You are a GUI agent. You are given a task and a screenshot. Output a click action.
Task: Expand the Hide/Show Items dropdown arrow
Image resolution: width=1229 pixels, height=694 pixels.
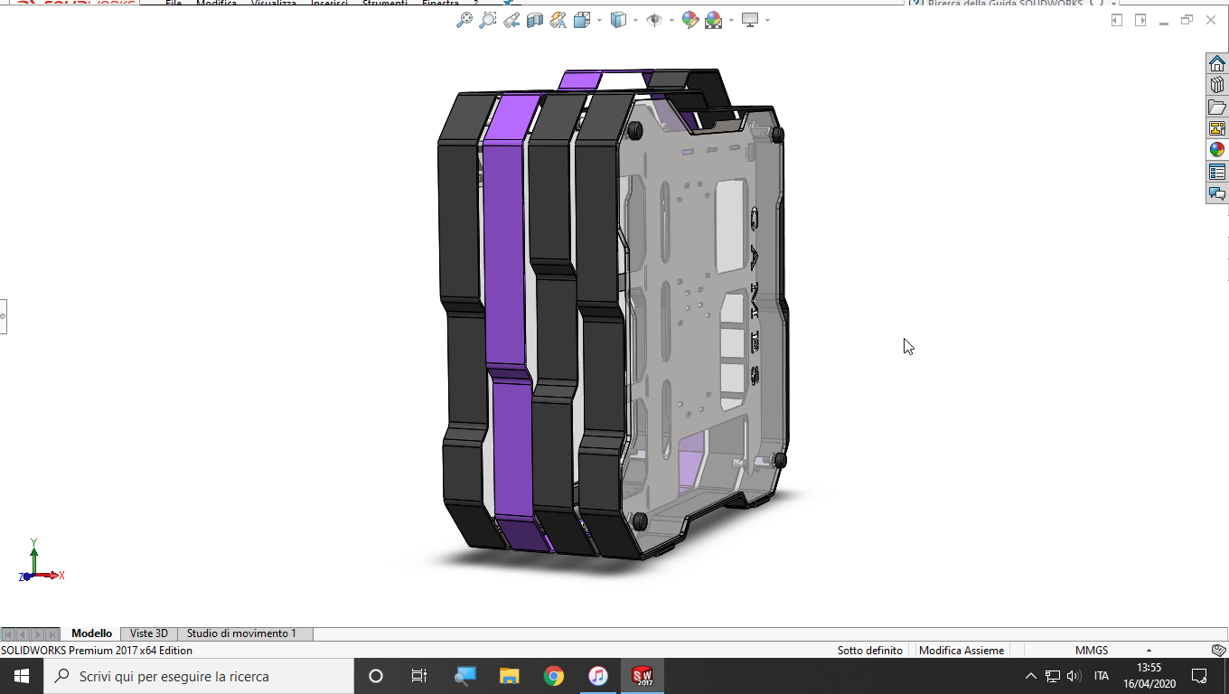point(671,20)
